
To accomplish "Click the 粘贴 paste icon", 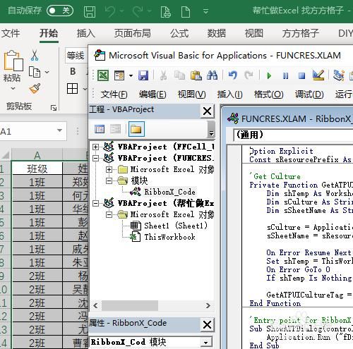I will click(13, 61).
